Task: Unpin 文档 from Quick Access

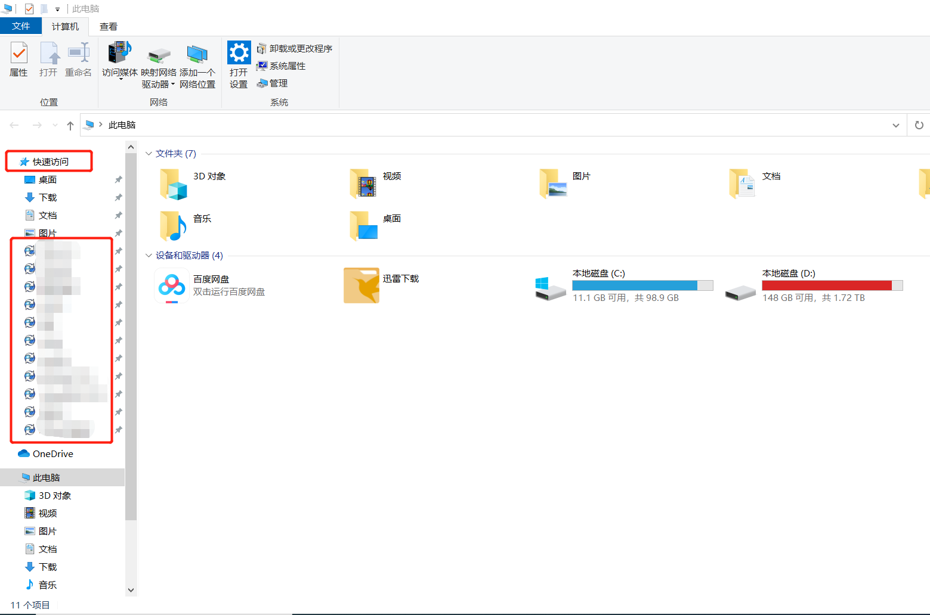Action: [x=118, y=215]
